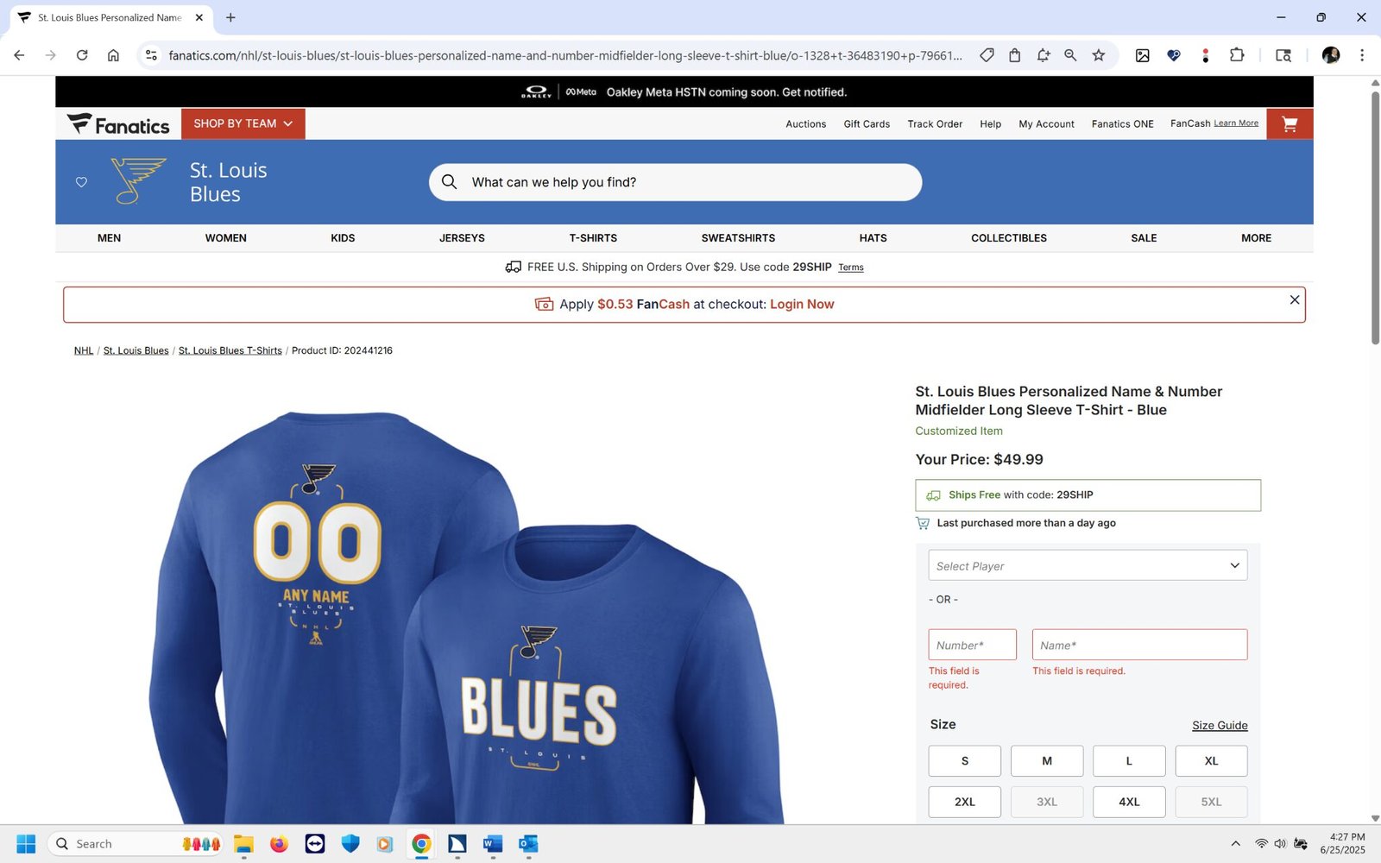Click the Number input field
1381x863 pixels.
tap(973, 645)
